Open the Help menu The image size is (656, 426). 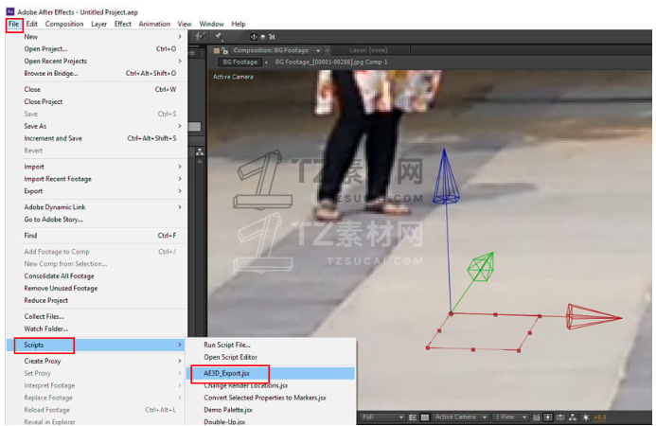pos(239,25)
